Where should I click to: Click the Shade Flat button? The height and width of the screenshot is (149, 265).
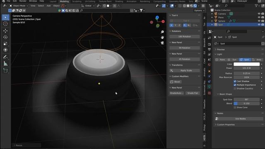193,93
